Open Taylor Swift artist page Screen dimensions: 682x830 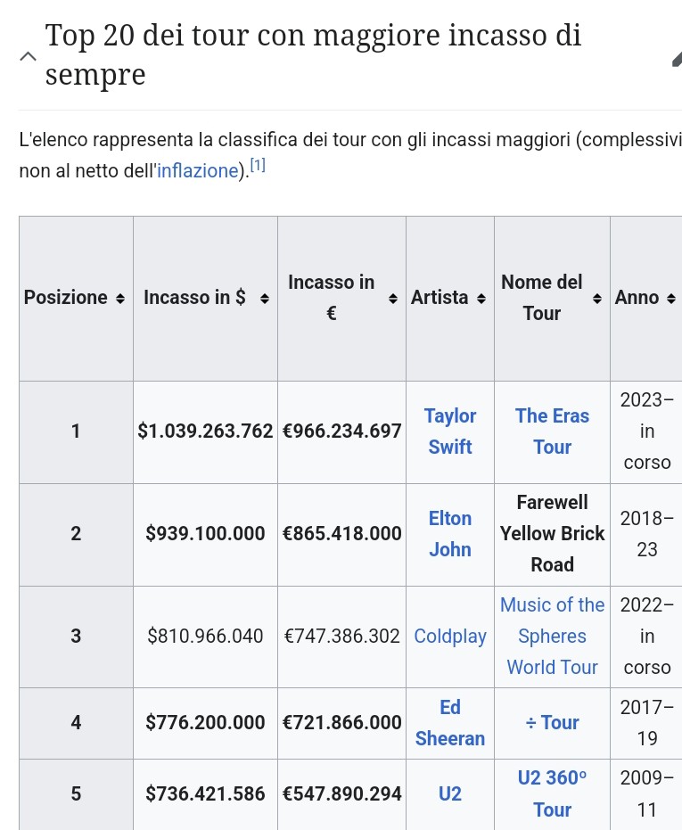tap(450, 431)
